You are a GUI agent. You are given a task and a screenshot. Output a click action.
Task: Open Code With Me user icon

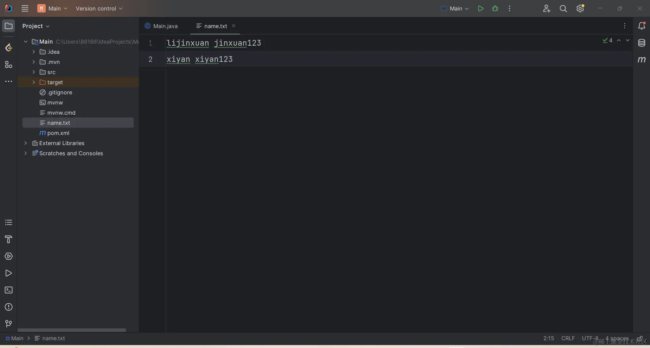click(x=546, y=8)
